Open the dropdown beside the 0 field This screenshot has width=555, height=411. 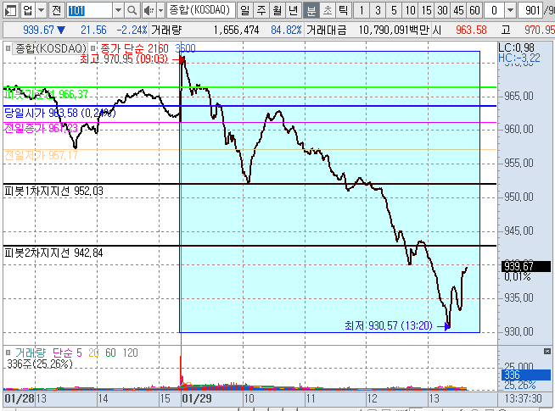coord(511,10)
